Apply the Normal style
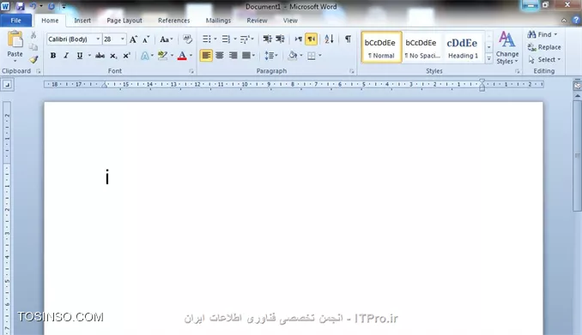This screenshot has width=582, height=335. [381, 47]
